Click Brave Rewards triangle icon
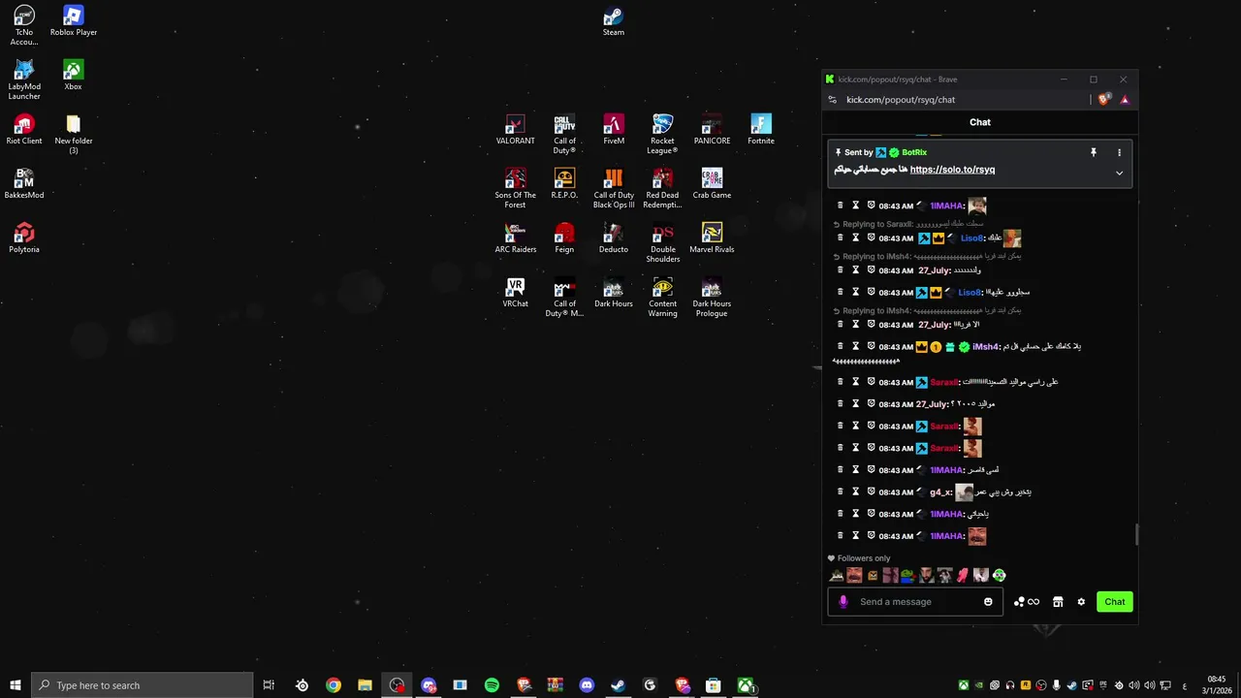This screenshot has height=698, width=1241. point(1125,99)
